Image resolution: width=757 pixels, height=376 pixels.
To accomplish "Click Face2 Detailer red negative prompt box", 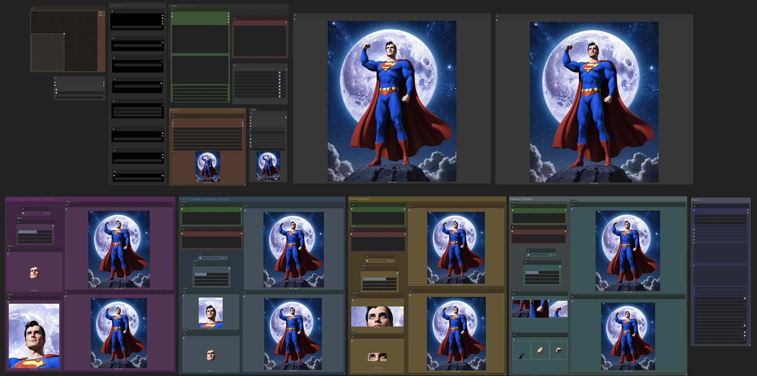I will click(211, 242).
